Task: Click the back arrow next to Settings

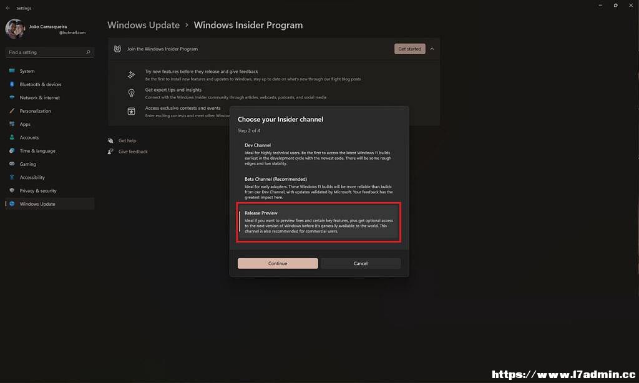Action: coord(7,8)
